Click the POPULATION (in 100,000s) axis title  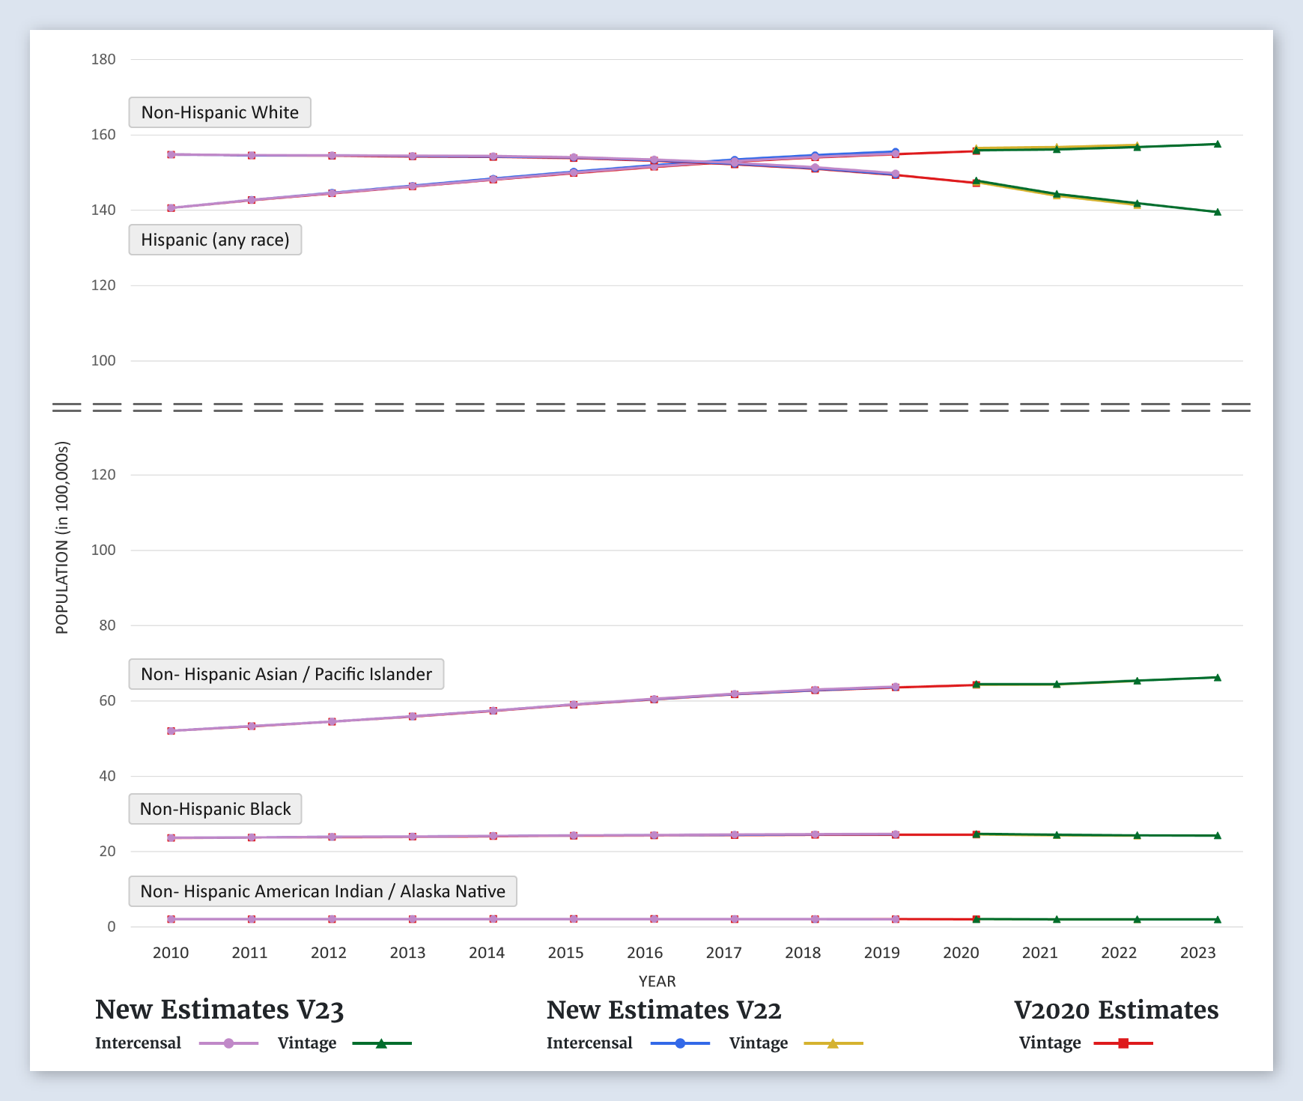(62, 538)
